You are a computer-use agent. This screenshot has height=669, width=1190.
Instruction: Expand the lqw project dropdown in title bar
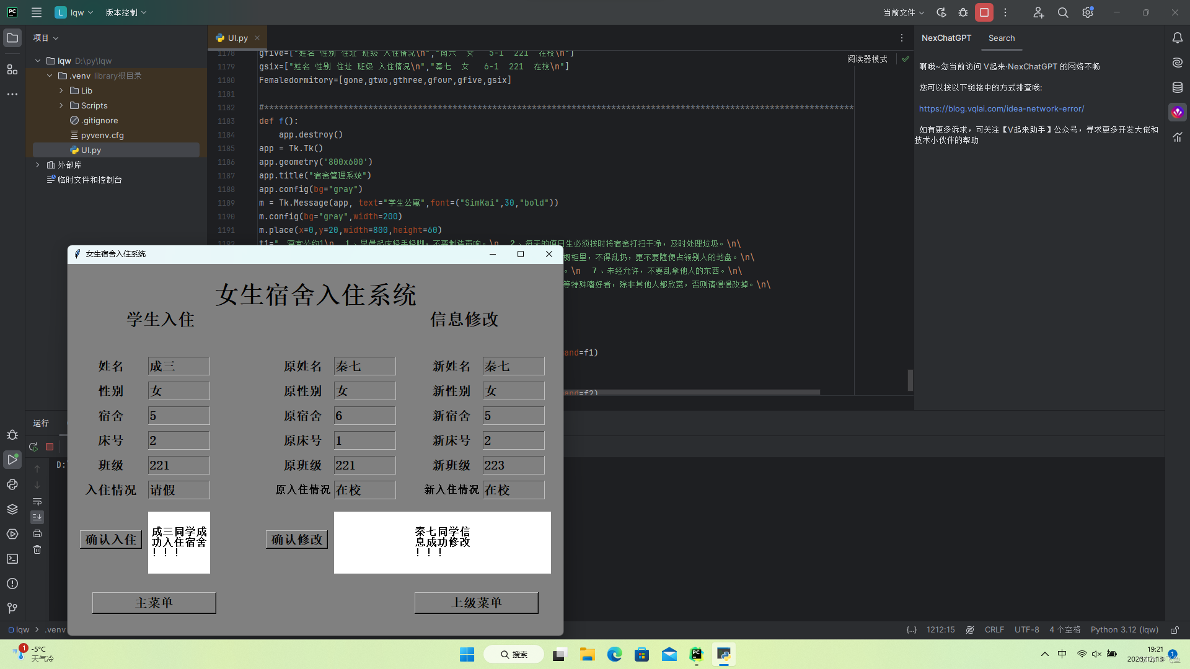coord(74,12)
